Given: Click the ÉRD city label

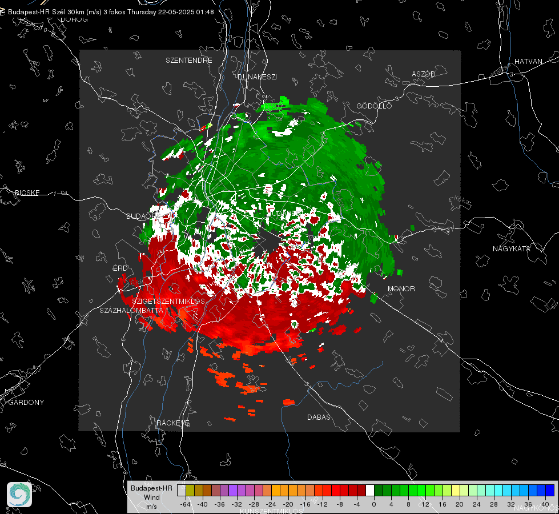Looking at the screenshot, I should [120, 268].
